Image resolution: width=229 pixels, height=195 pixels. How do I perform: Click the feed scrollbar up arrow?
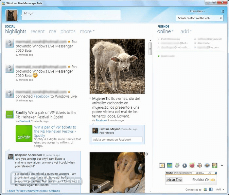(150, 41)
